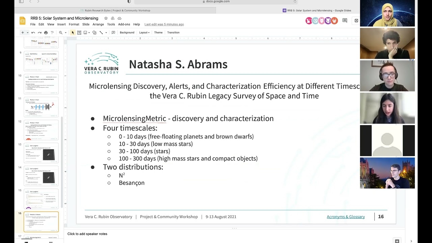Select the Shape tool

click(94, 32)
